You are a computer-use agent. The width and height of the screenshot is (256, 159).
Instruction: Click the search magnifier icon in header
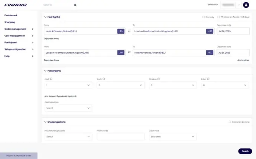point(75,5)
